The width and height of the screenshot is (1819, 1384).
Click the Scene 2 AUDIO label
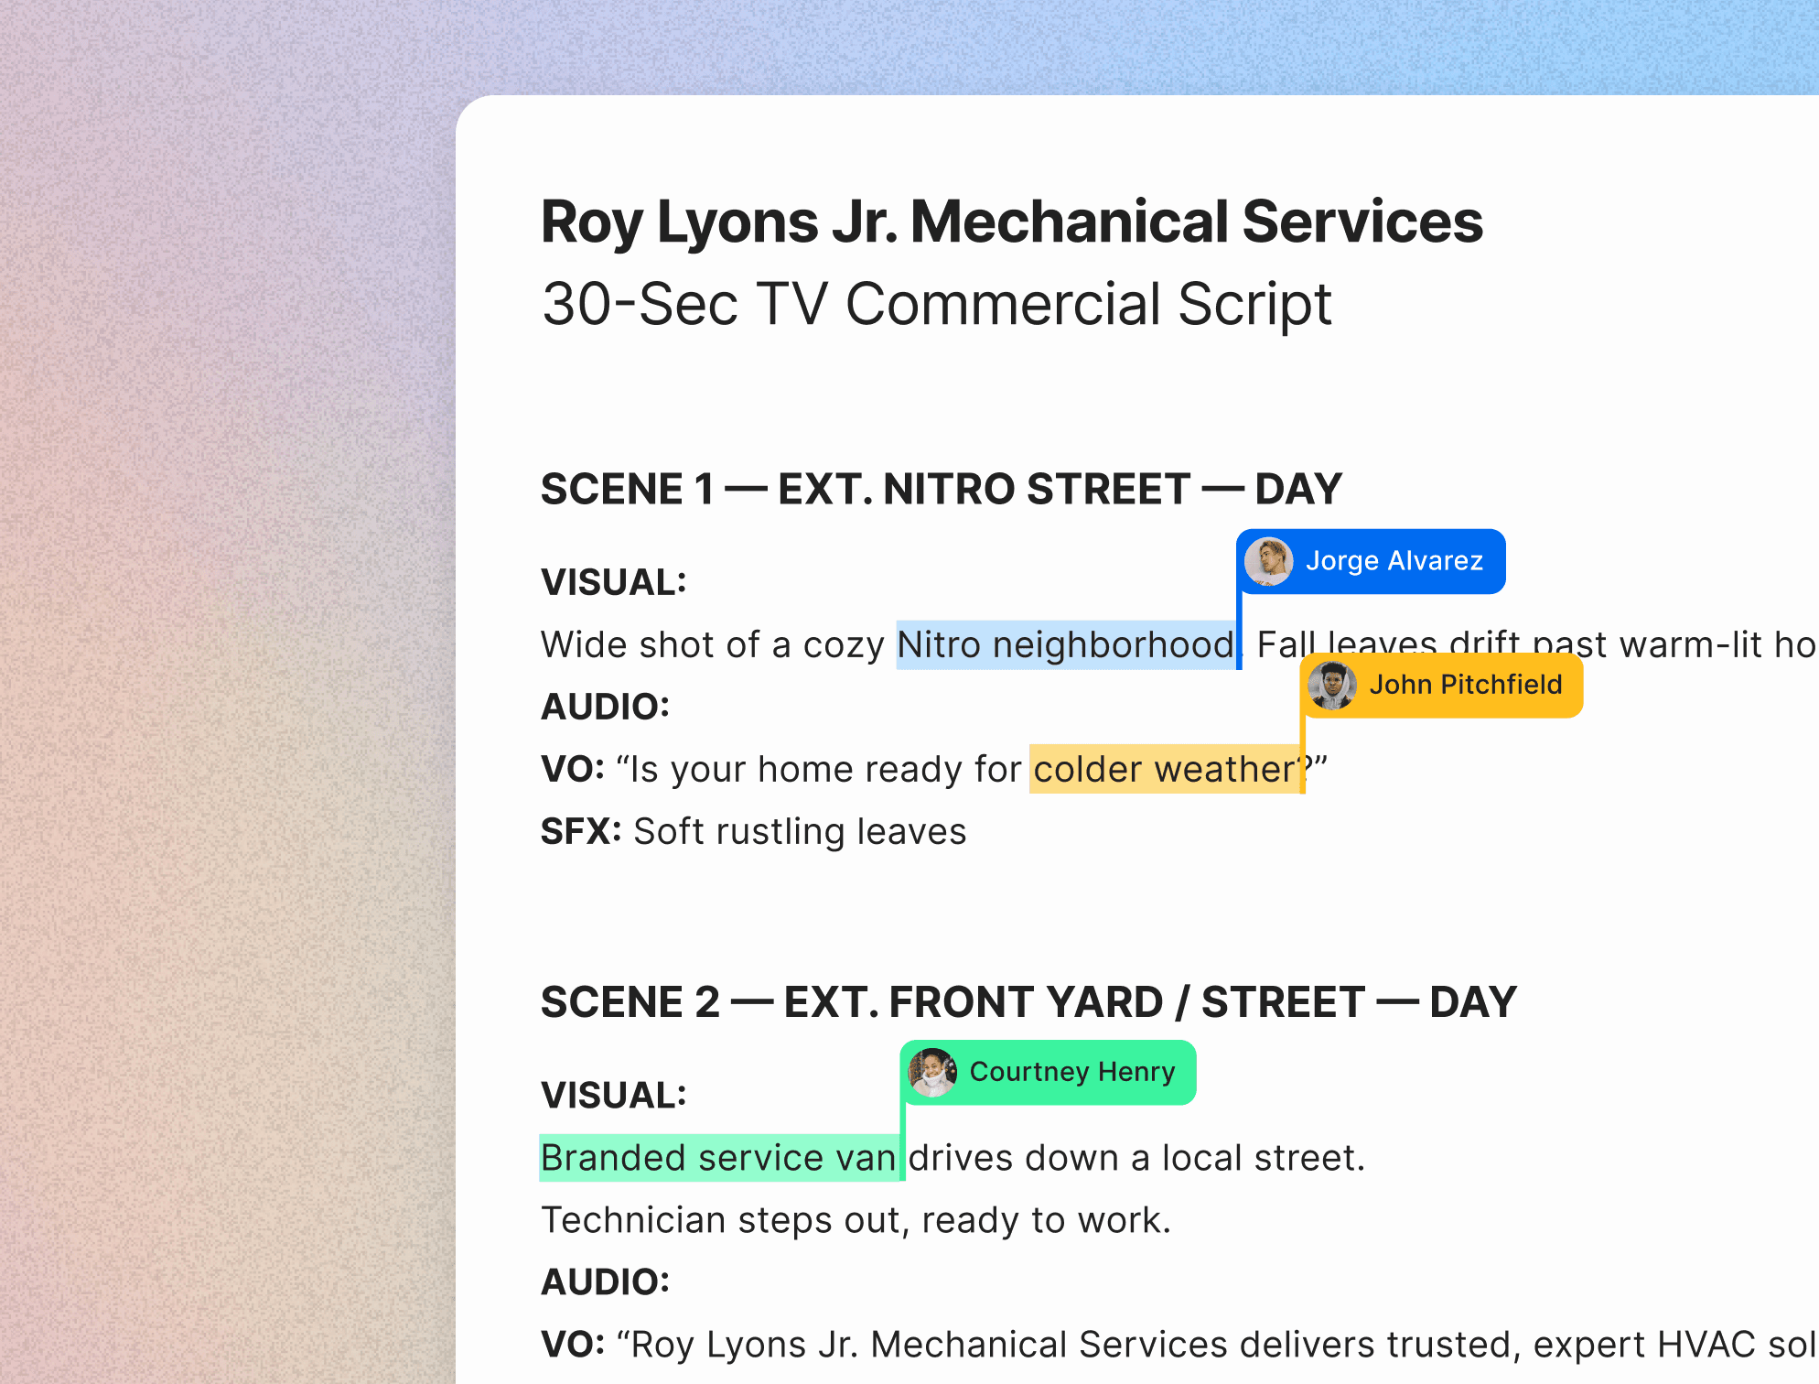(605, 1281)
